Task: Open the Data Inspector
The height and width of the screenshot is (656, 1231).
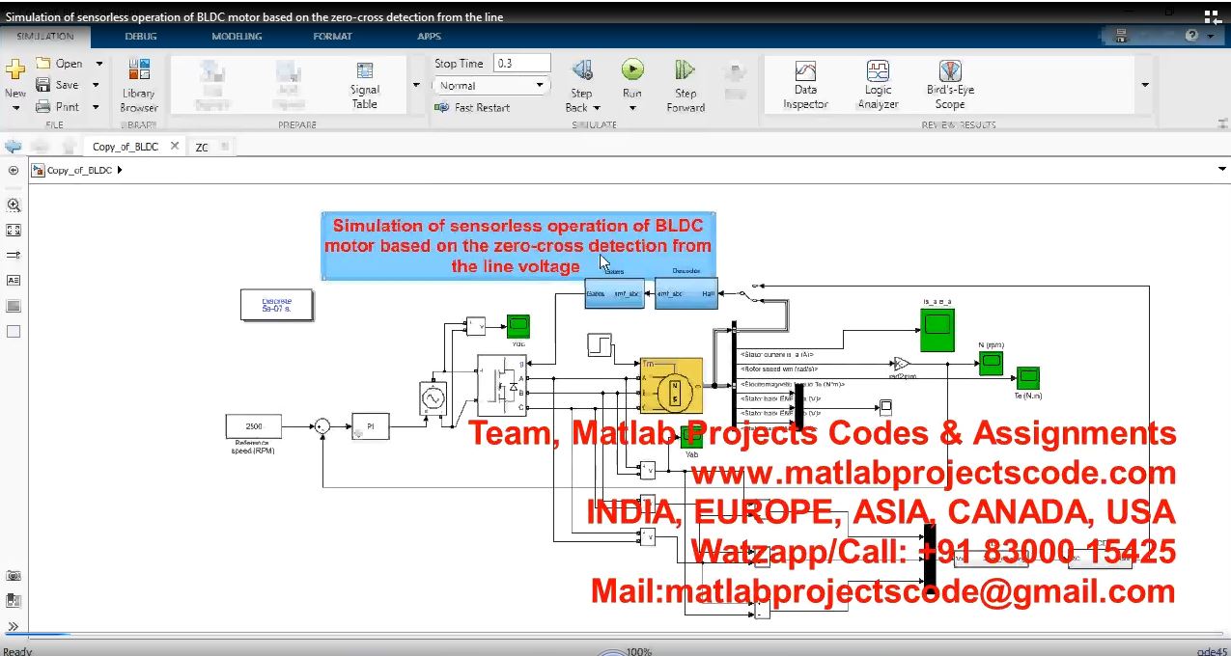Action: pyautogui.click(x=805, y=85)
